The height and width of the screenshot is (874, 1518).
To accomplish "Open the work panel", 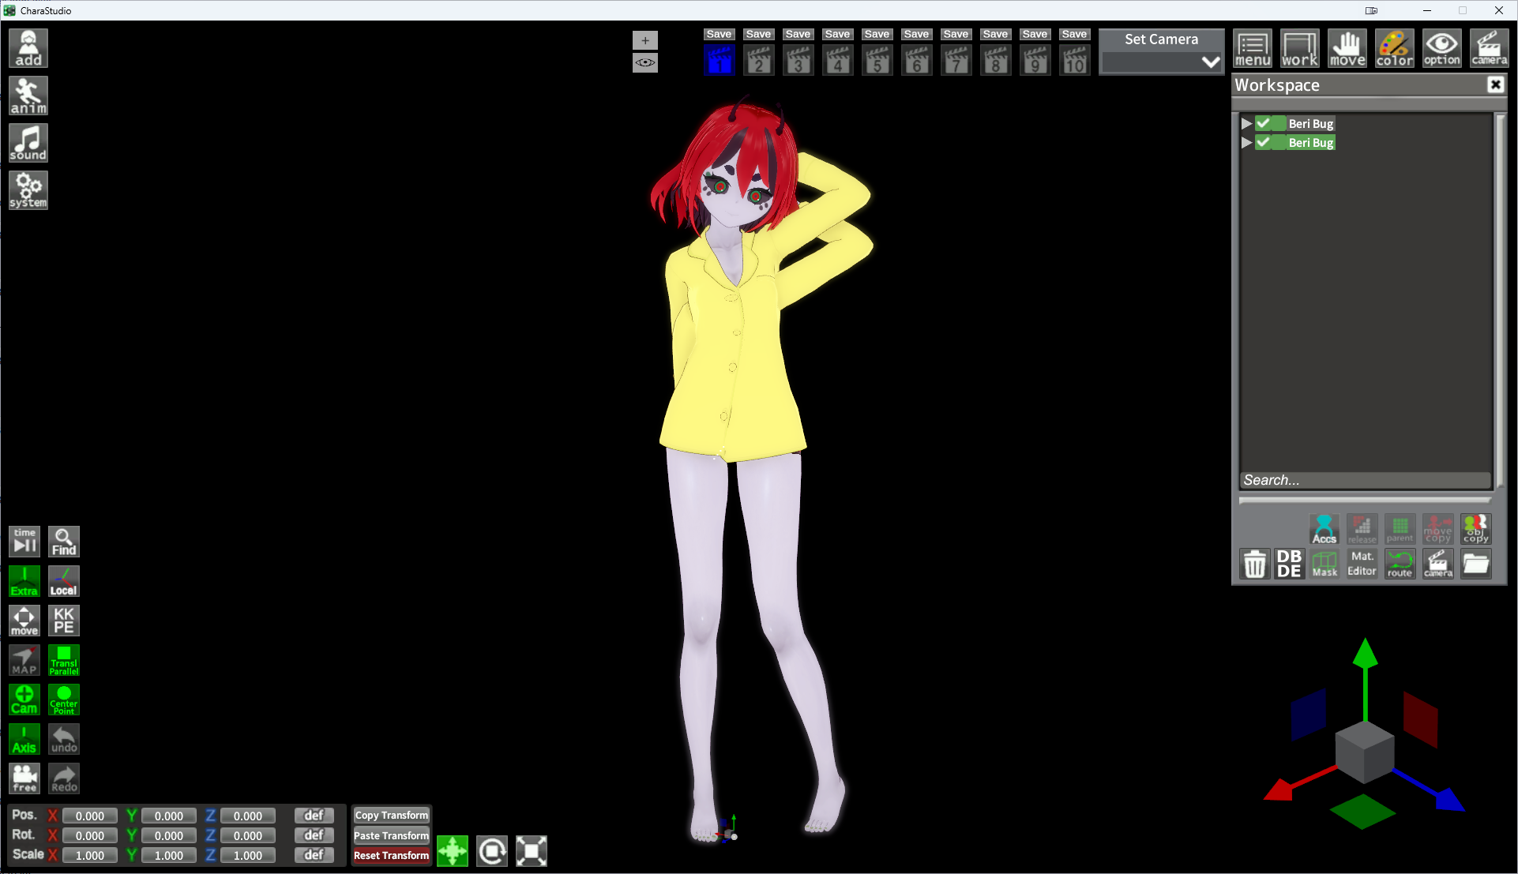I will 1300,48.
